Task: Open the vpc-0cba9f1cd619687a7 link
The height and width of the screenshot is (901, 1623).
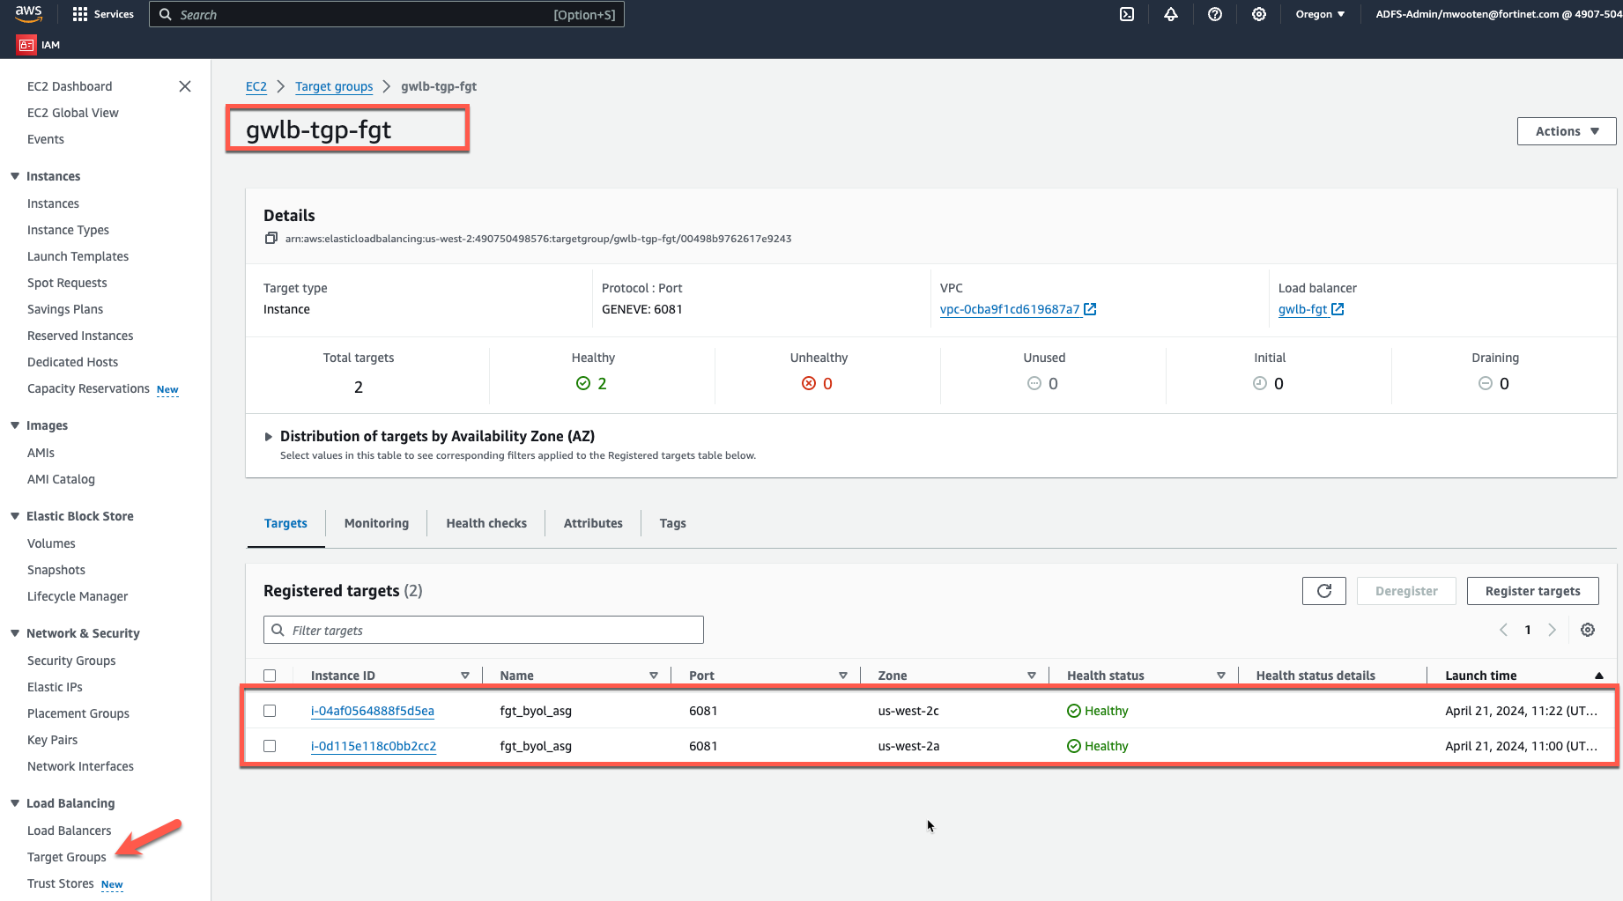Action: coord(1010,309)
